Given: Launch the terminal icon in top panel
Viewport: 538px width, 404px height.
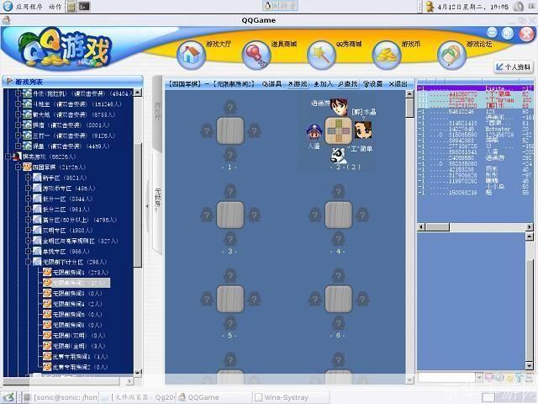Looking at the screenshot, I should [x=84, y=6].
